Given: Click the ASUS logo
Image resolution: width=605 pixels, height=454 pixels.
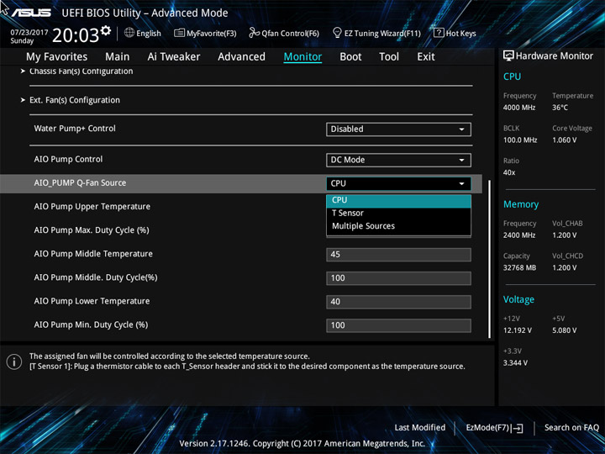Looking at the screenshot, I should (x=31, y=13).
